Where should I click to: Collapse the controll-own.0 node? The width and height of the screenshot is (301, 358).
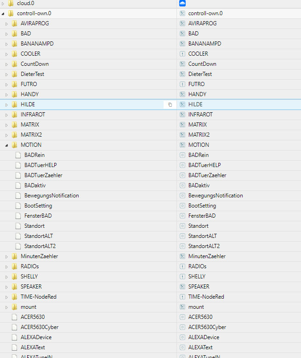click(3, 13)
